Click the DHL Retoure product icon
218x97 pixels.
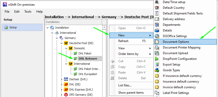pyautogui.click(x=75, y=59)
